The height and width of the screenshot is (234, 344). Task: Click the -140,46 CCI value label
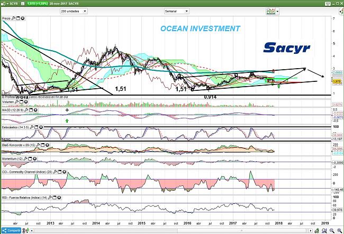point(338,190)
